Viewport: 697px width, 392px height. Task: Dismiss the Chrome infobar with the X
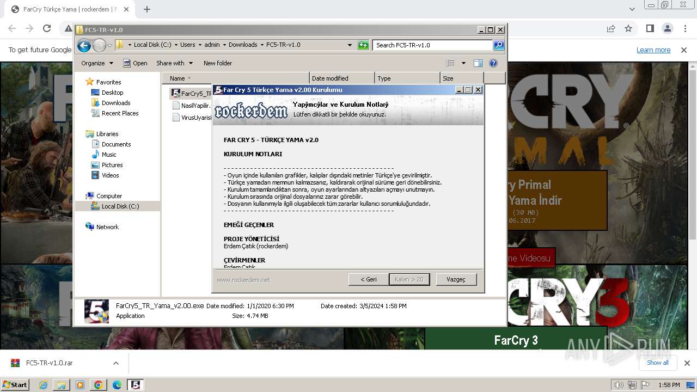point(684,50)
